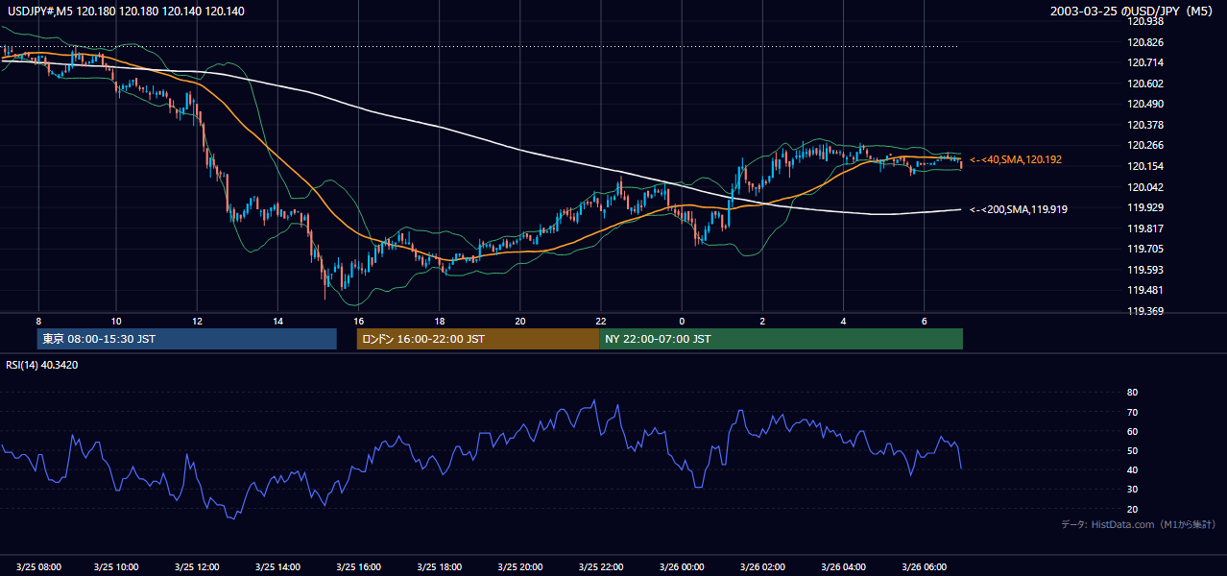Click the bottom date label 3/25 20:00
Screen dimensions: 1227x576
(521, 566)
